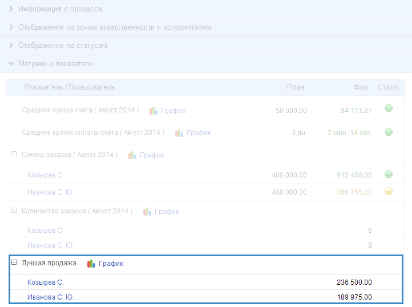Screen dimensions: 412x307
Task: Open chart icon for Среднее время оплаты счета
Action: pyautogui.click(x=179, y=133)
